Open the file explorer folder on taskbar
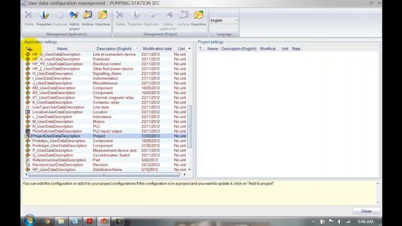 tap(61, 221)
